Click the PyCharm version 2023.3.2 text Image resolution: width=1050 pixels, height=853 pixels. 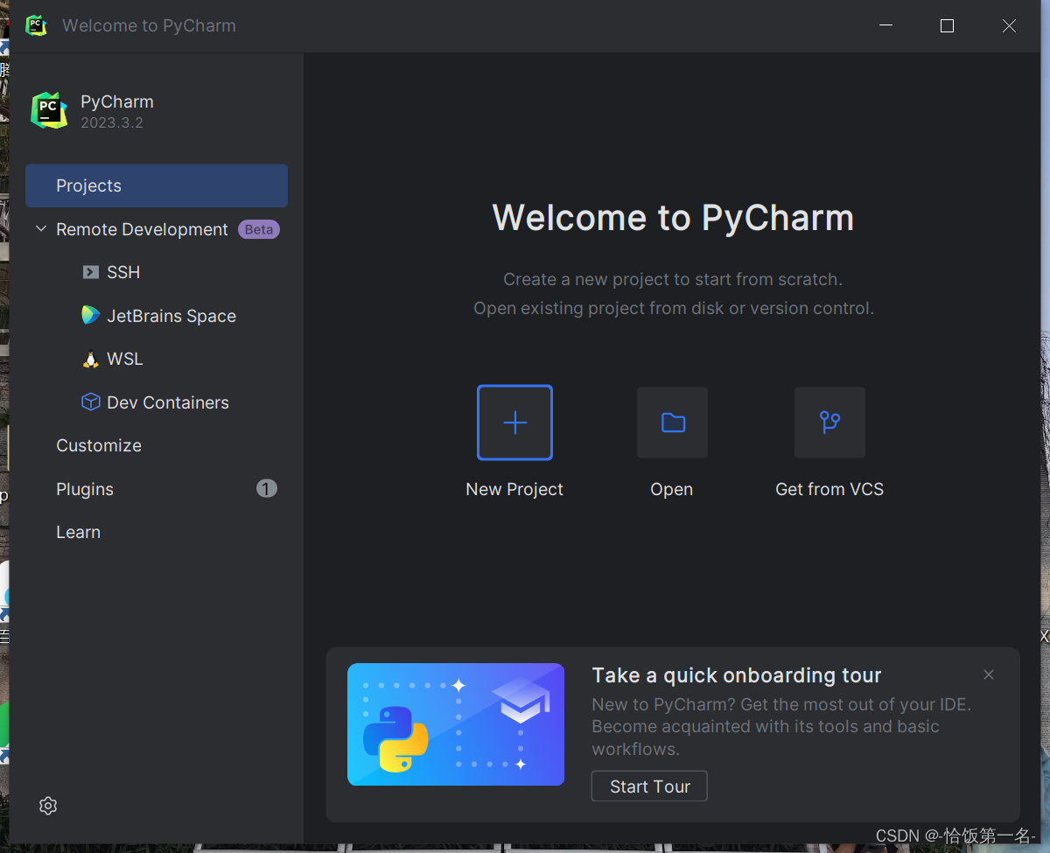click(x=112, y=122)
